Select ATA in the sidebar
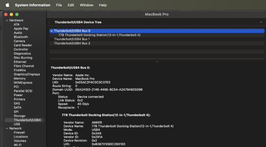 pos(17,24)
